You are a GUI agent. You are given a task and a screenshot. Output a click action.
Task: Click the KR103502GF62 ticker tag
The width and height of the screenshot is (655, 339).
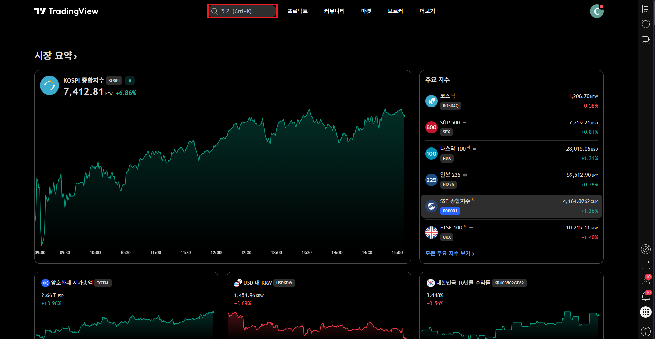pyautogui.click(x=509, y=283)
